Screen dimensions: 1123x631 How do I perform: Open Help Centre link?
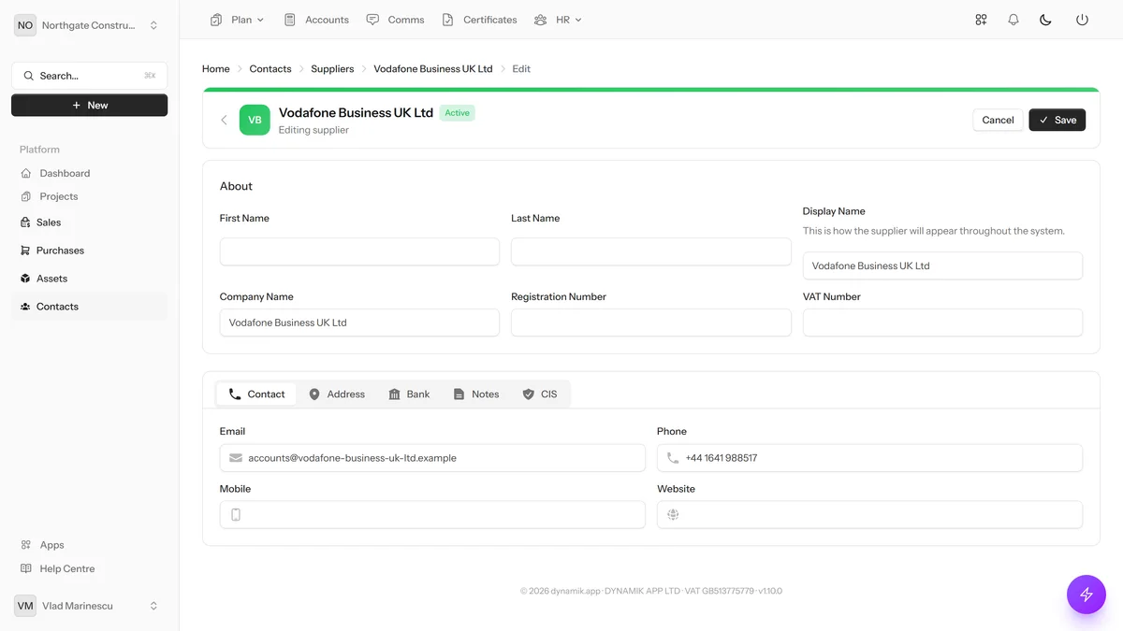[x=89, y=568]
